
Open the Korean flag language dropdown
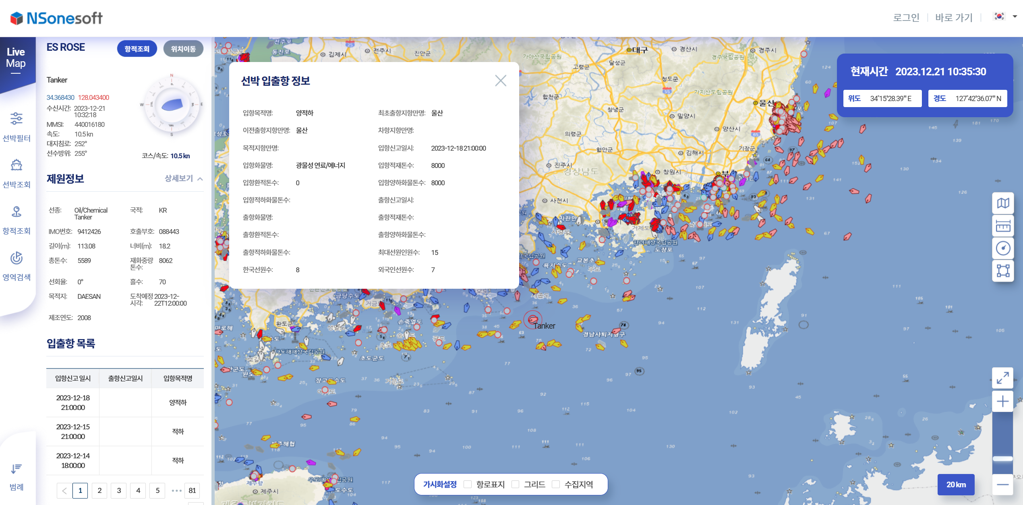click(999, 17)
